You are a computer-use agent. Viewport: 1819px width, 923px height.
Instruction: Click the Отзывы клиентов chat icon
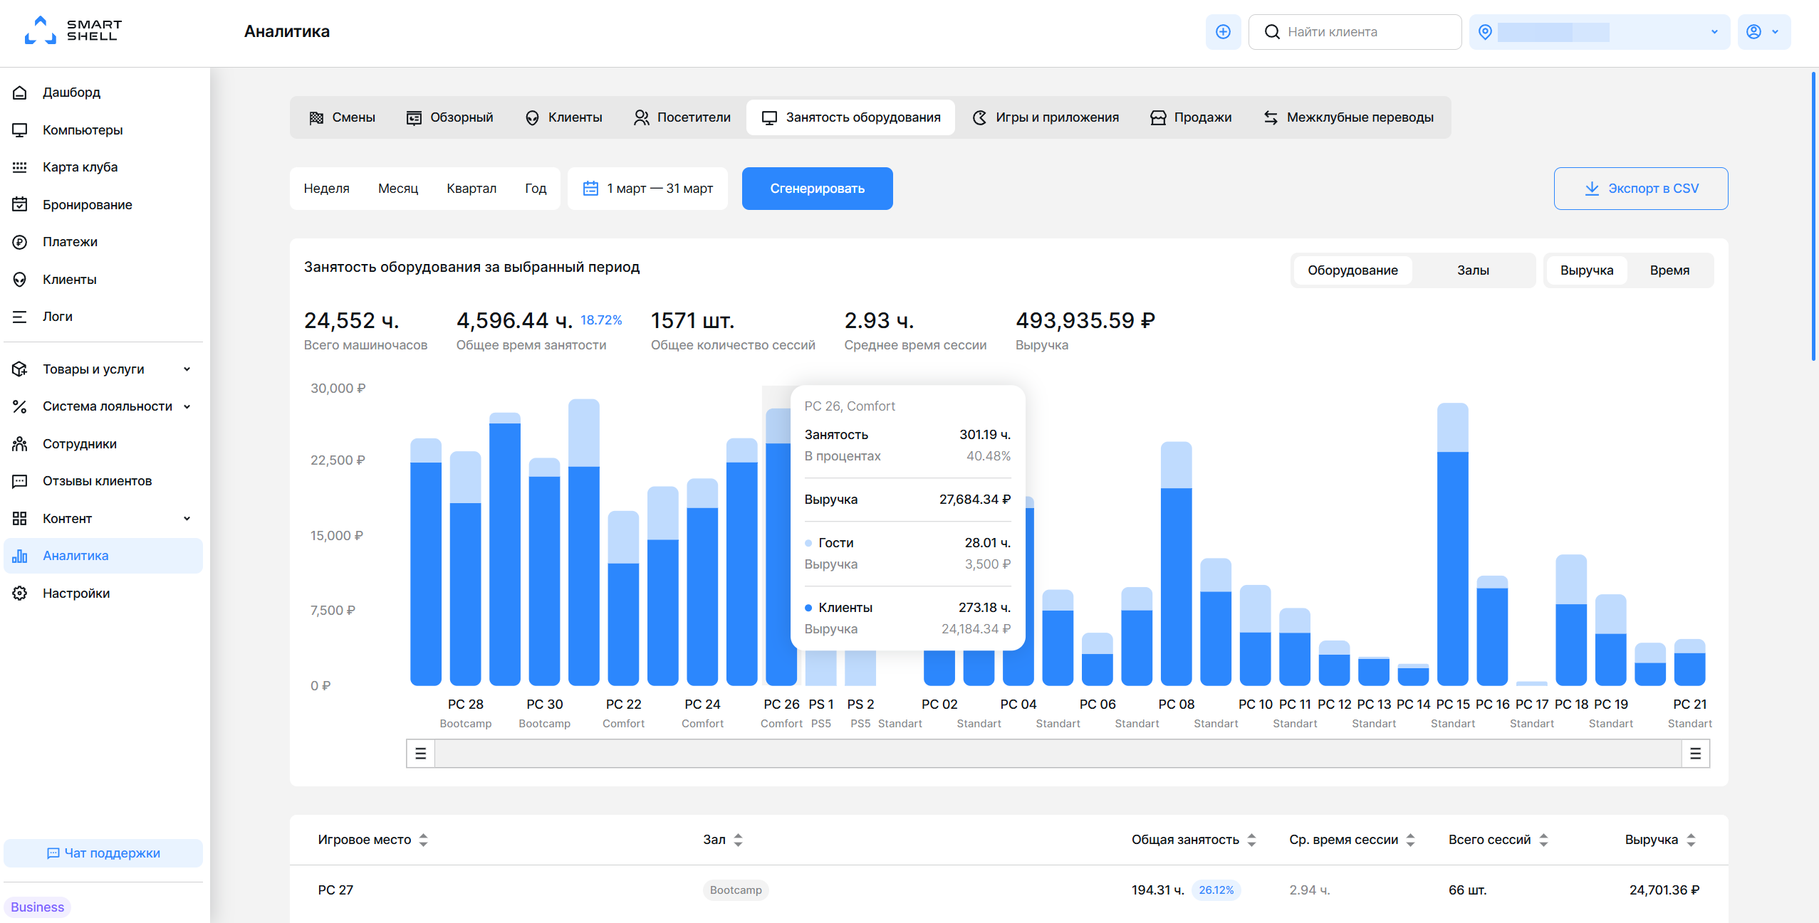(x=20, y=481)
